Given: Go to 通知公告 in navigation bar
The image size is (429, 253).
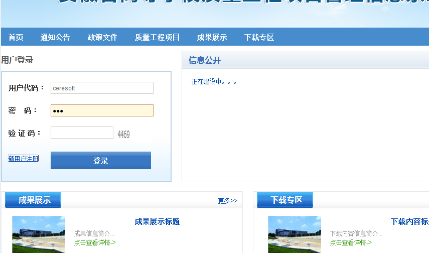Looking at the screenshot, I should tap(55, 37).
